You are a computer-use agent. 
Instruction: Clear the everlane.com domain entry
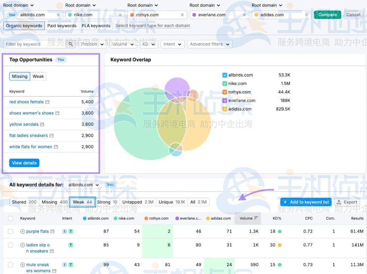coord(244,15)
